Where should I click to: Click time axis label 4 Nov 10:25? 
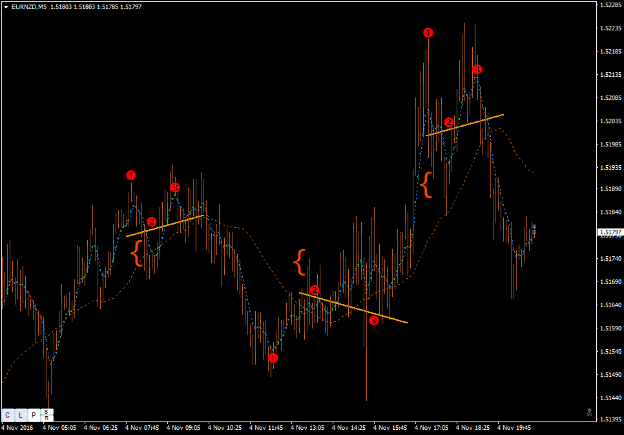225,428
